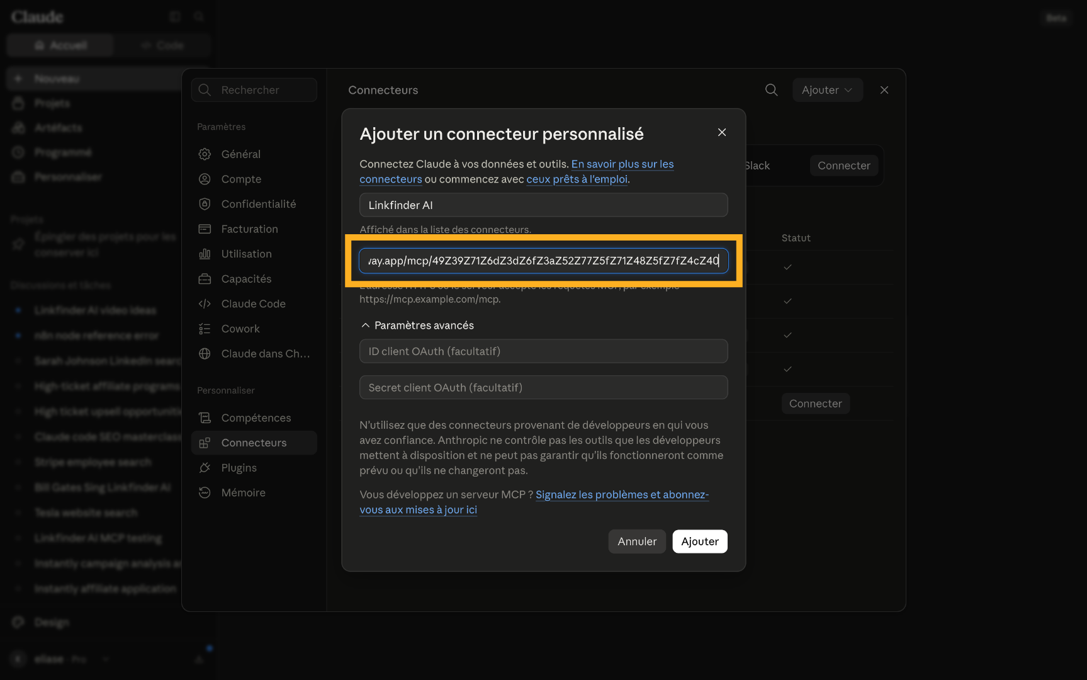This screenshot has width=1087, height=680.
Task: Click the Annuler button
Action: (x=637, y=541)
